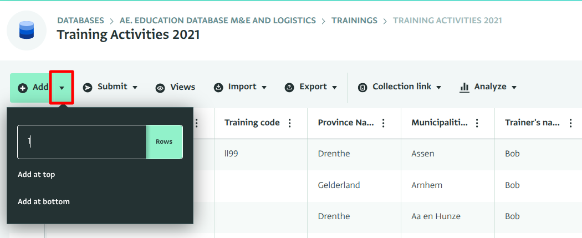Expand the Submit dropdown arrow

point(134,87)
